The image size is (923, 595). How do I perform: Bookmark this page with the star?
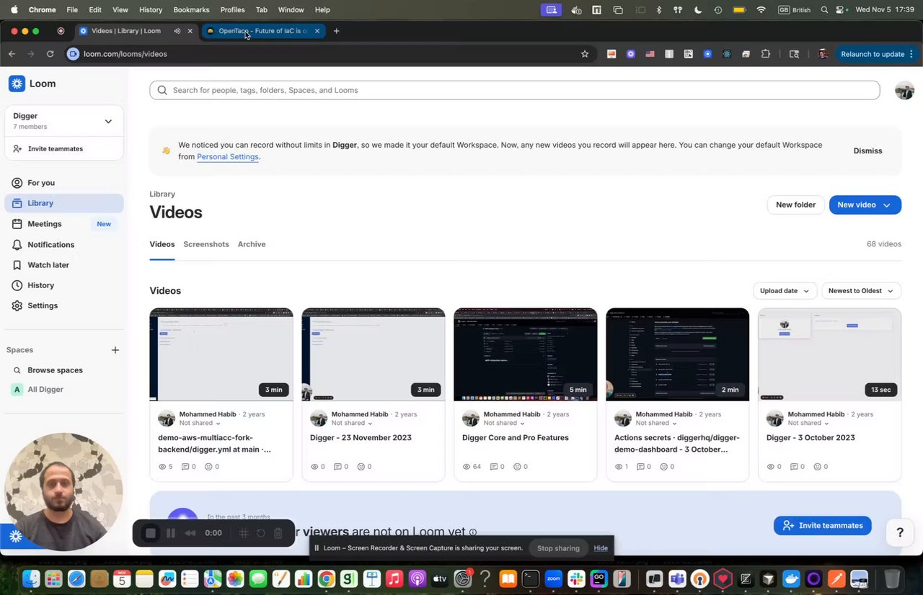coord(585,54)
